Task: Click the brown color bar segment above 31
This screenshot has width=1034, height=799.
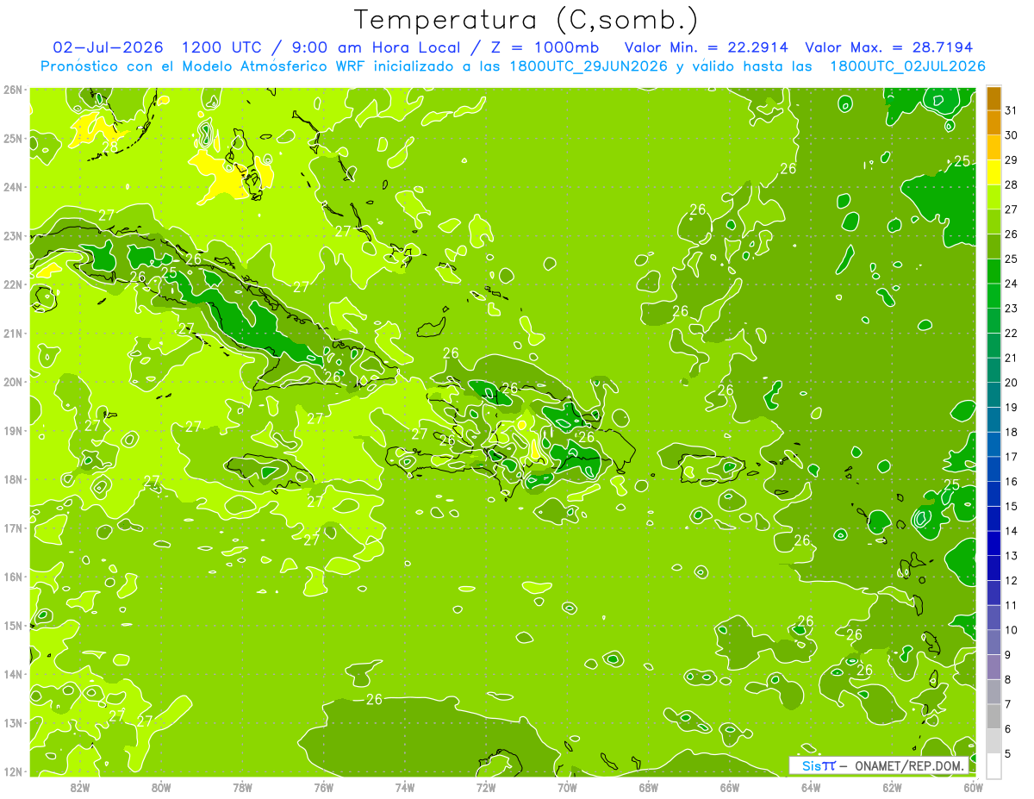Action: (x=994, y=98)
